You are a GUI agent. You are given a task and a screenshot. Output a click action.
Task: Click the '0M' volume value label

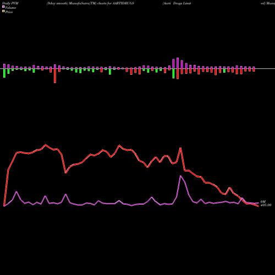click(263, 202)
